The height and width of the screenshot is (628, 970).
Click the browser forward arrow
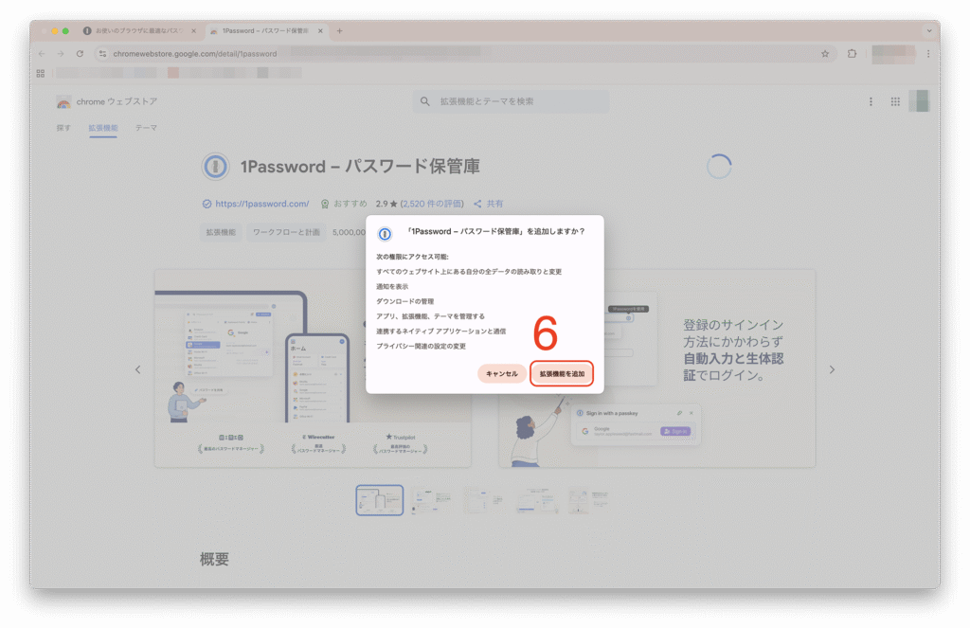point(61,54)
